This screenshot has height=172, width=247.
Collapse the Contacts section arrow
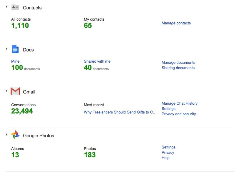[6, 6]
